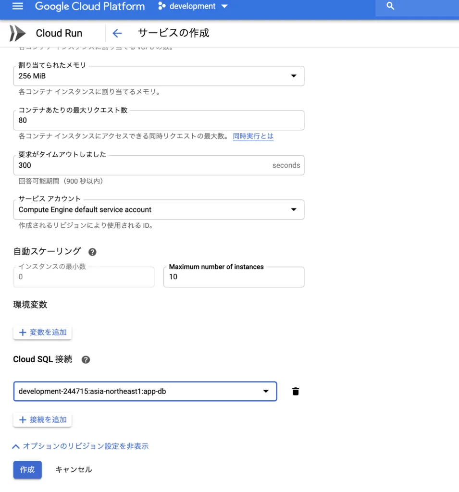
Task: Click the Cloud Run product name
Action: tap(59, 33)
